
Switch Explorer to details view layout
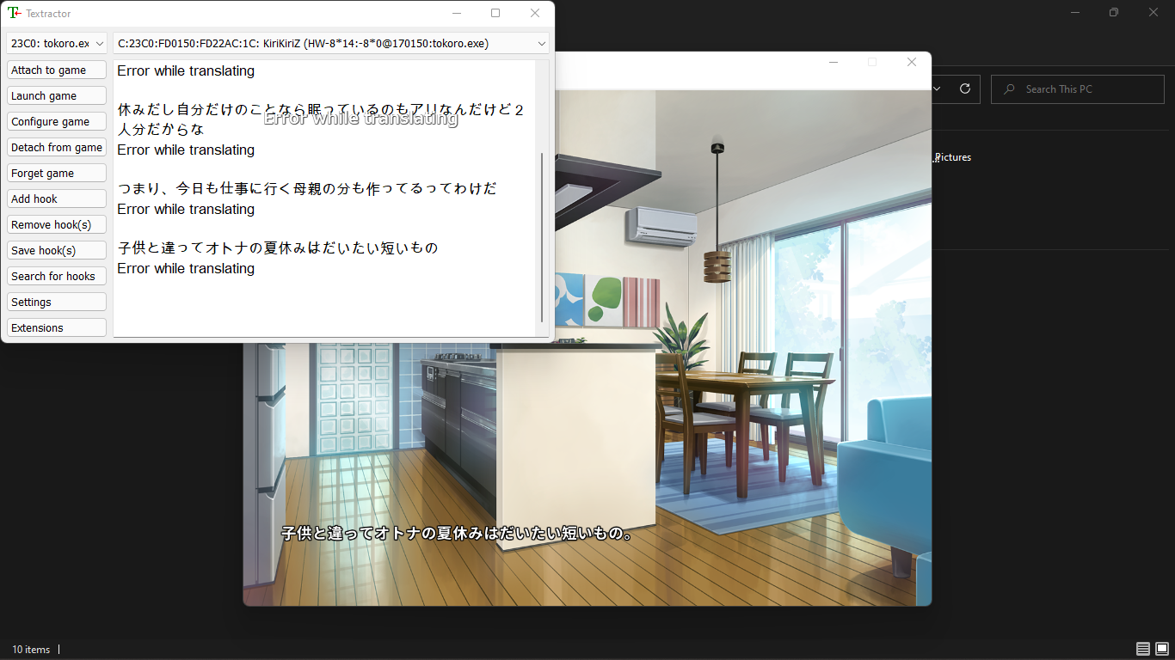(1143, 649)
